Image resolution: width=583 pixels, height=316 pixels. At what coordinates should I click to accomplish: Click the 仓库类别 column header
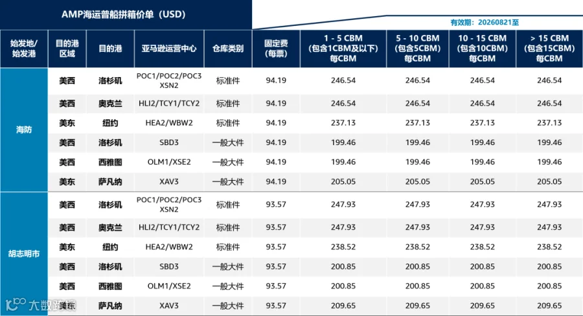pos(228,49)
